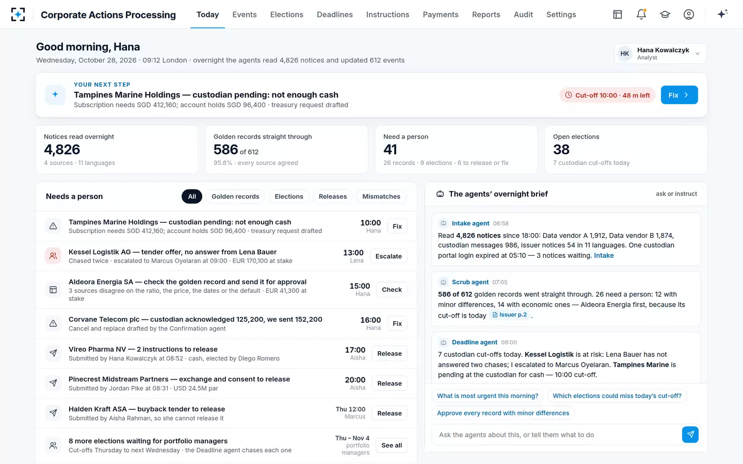Open the Issuer p.2 source chip
Viewport: 743px width, 464px height.
tap(510, 315)
